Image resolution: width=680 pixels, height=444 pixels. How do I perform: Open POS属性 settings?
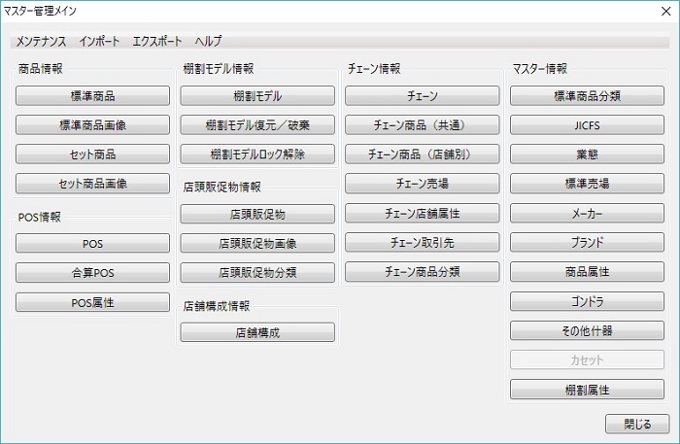93,303
